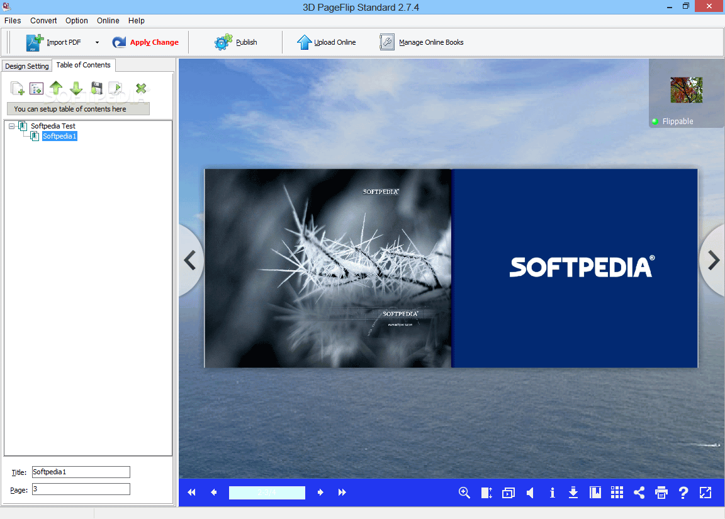The image size is (725, 519).
Task: Click the autumn tree thumbnail image
Action: click(686, 89)
